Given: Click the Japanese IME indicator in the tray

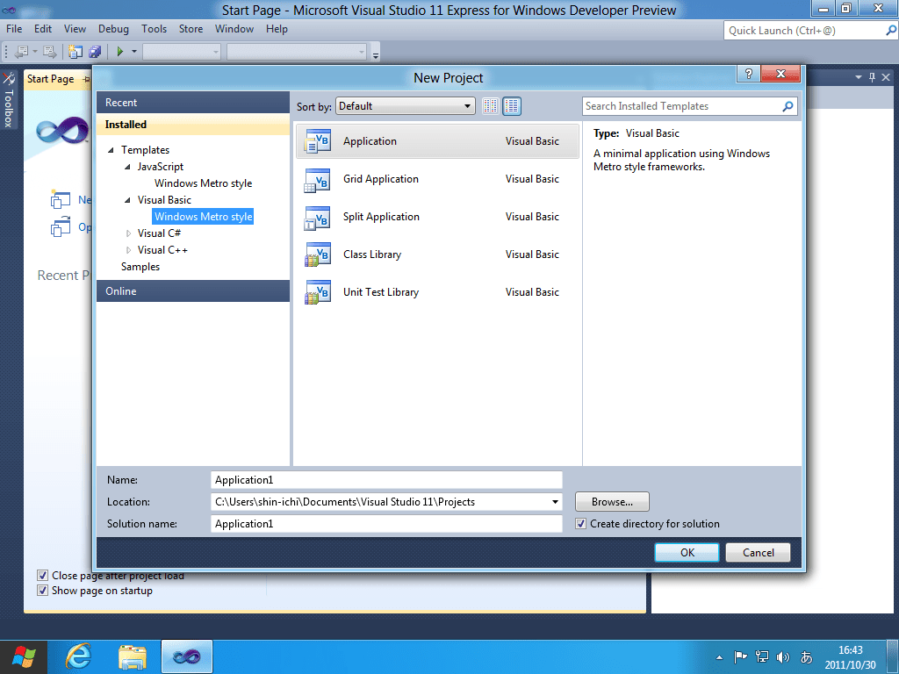Looking at the screenshot, I should tap(806, 656).
